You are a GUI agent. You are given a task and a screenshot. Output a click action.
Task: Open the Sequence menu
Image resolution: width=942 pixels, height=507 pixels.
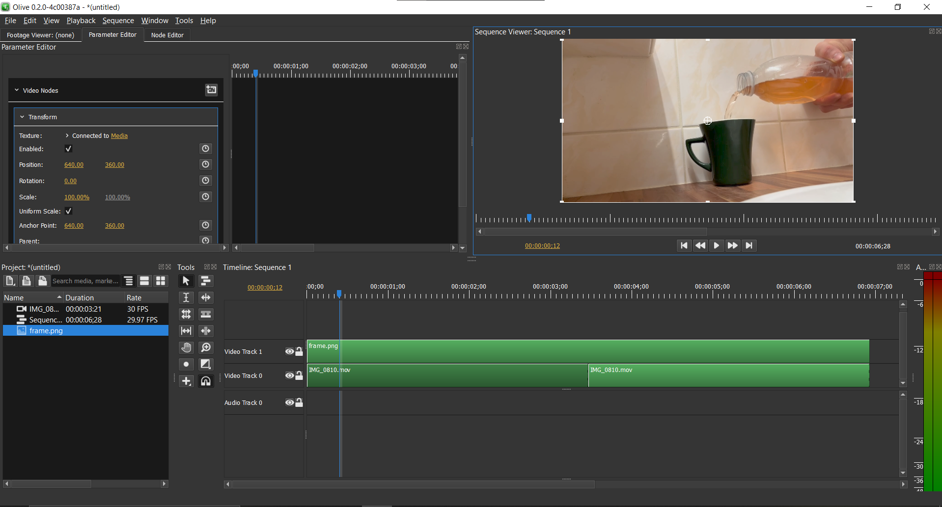[x=118, y=21]
